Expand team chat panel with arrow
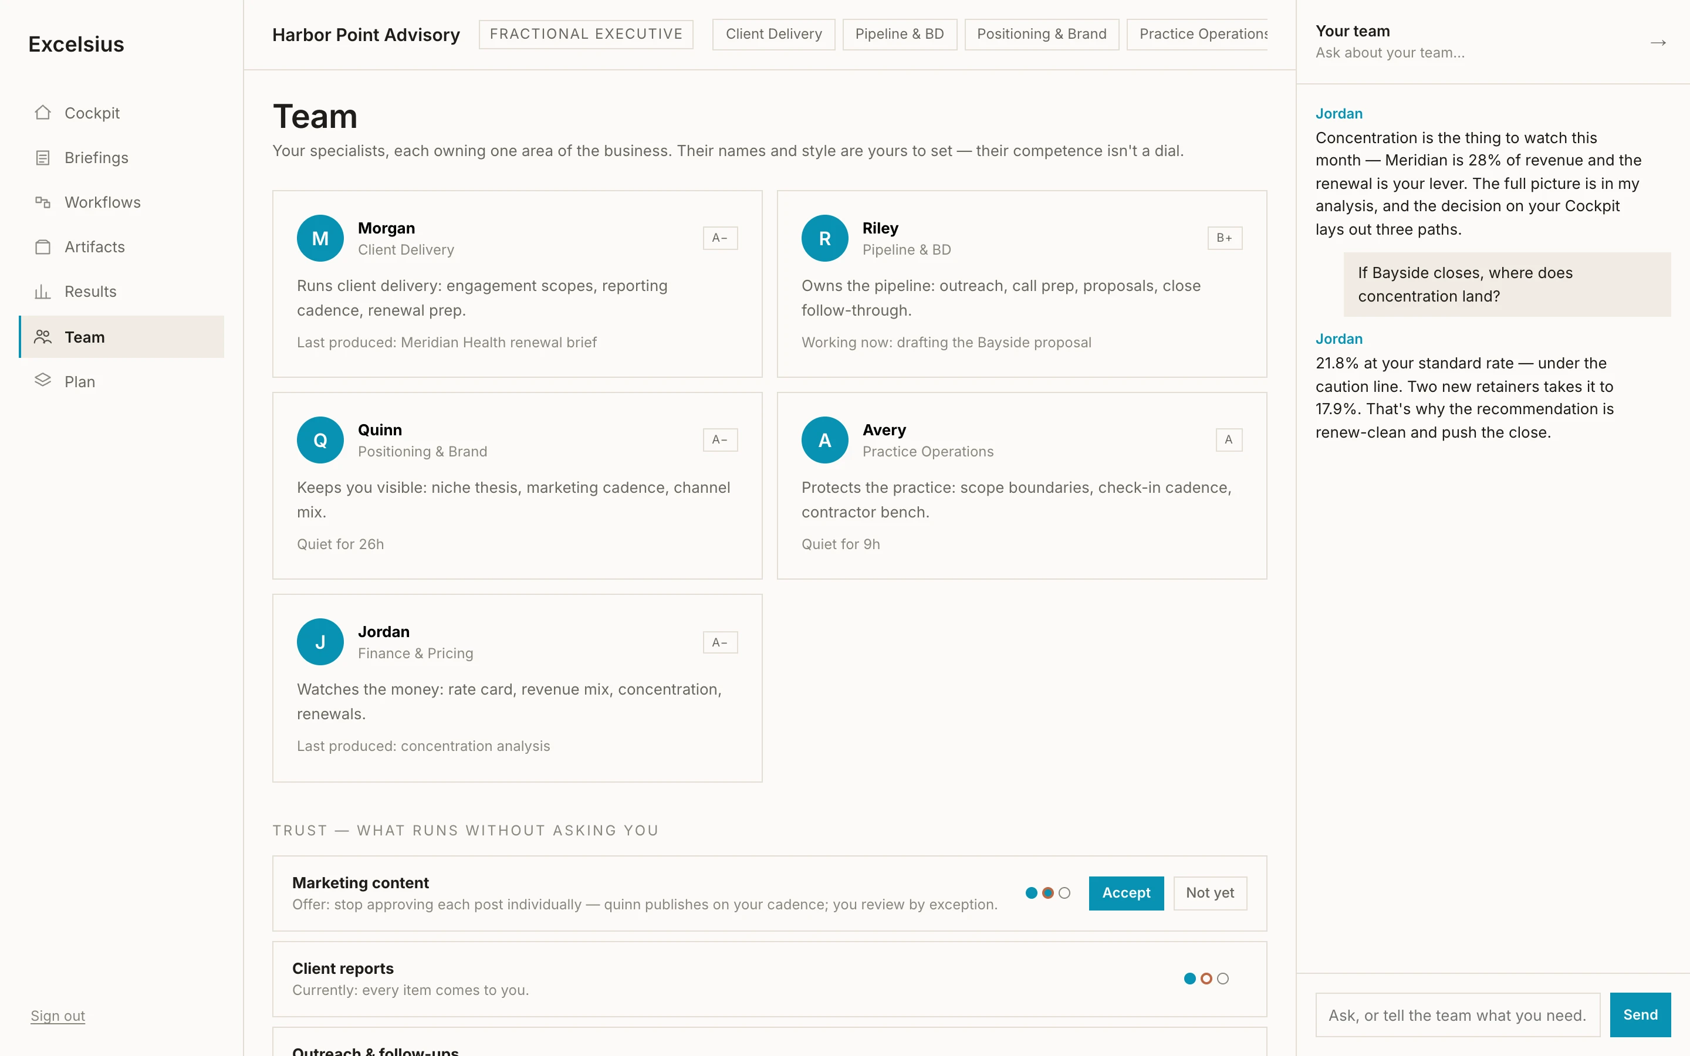 pyautogui.click(x=1658, y=43)
